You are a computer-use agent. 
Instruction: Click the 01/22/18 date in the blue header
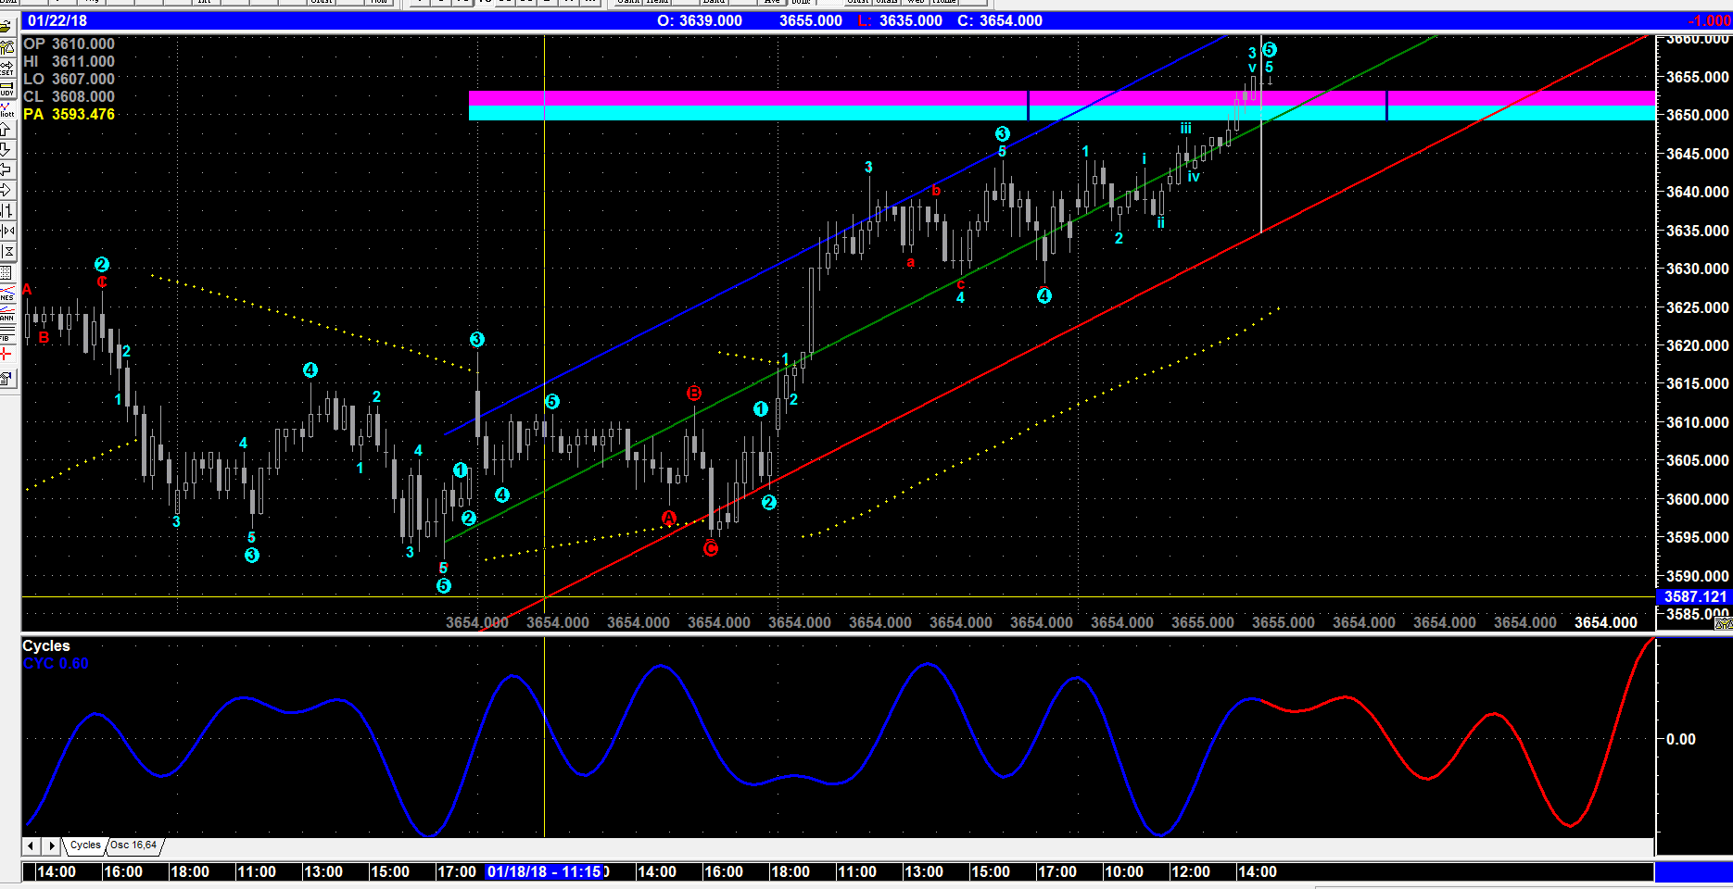point(57,20)
